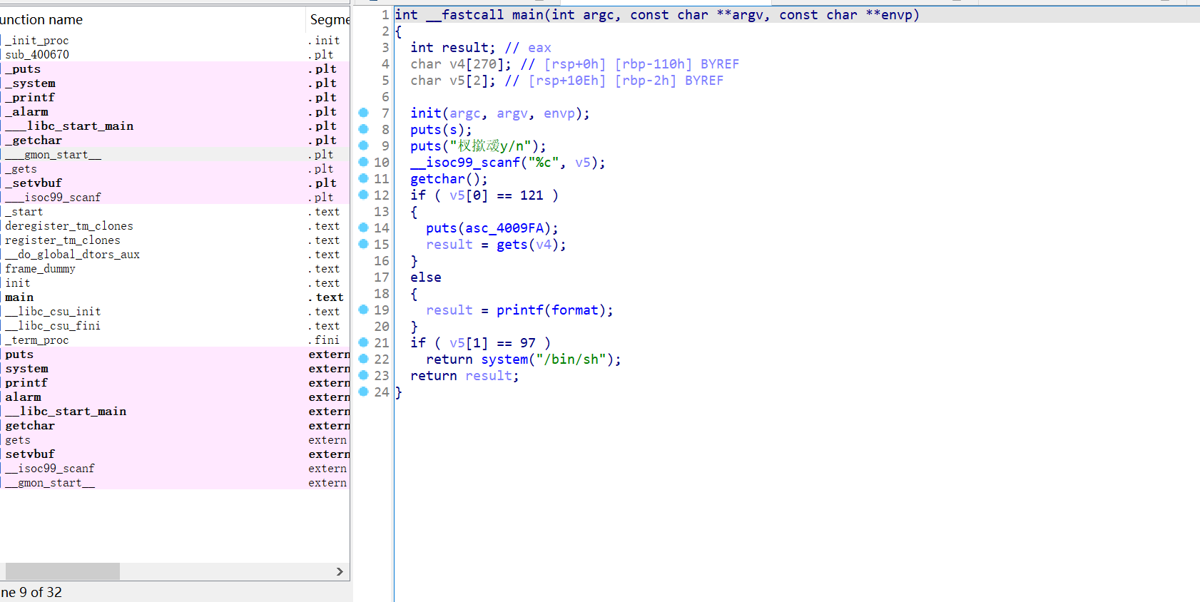Click asc_4009FA reference in code
1200x602 pixels.
pyautogui.click(x=504, y=228)
